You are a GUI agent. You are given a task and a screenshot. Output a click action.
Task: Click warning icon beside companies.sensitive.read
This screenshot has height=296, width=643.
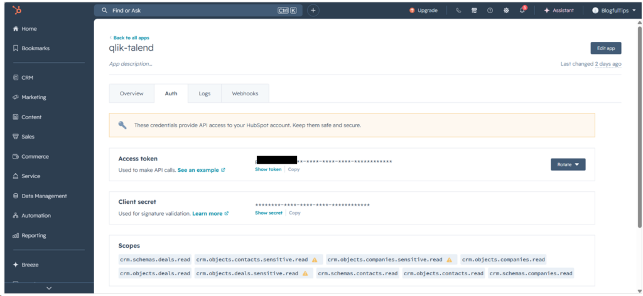[449, 260]
